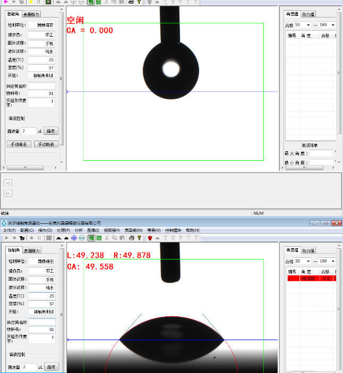Switch to 表面张力 tab in the lower window
This screenshot has width=343, height=373.
coord(32,250)
